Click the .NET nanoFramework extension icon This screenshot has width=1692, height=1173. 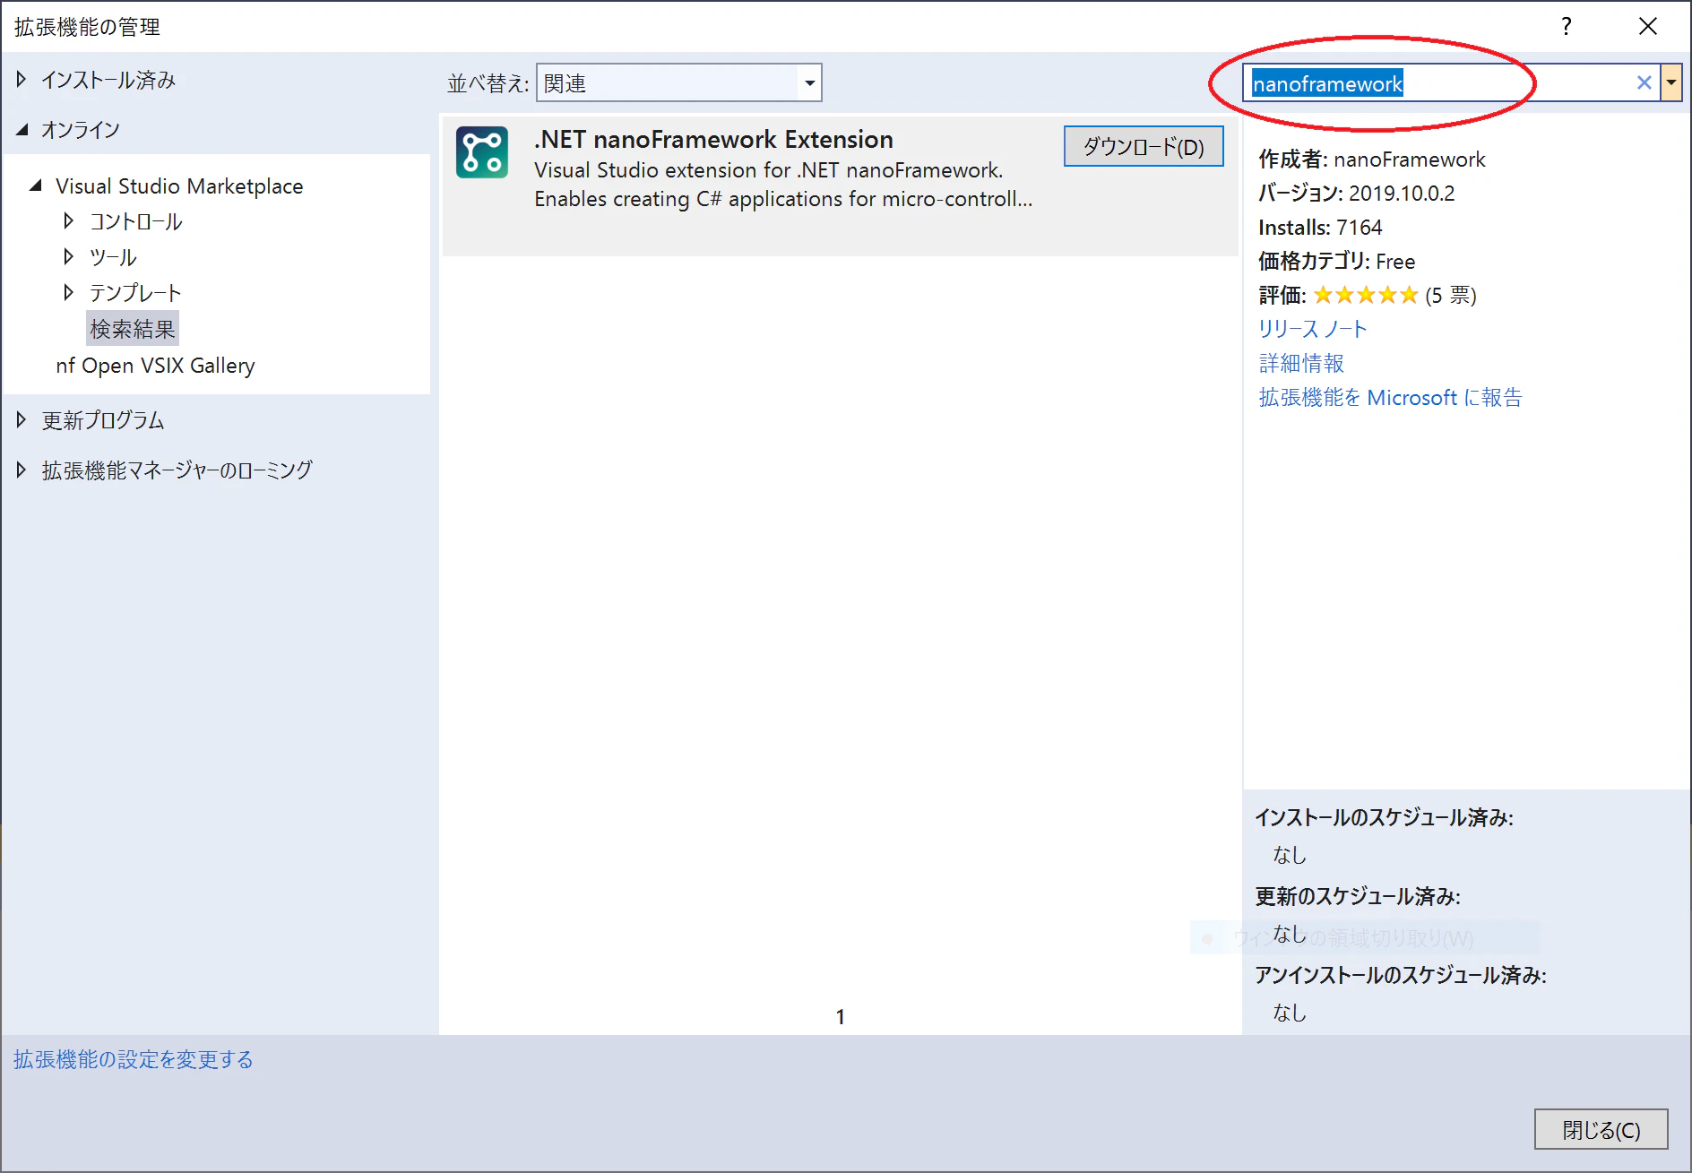pyautogui.click(x=482, y=152)
